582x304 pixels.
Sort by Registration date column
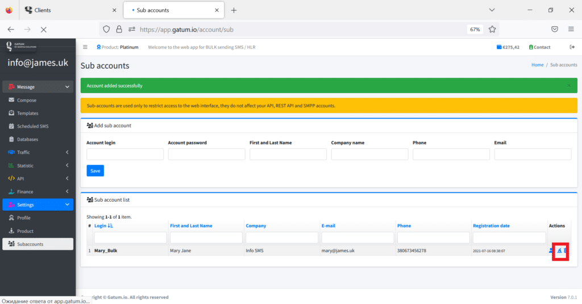(x=491, y=226)
